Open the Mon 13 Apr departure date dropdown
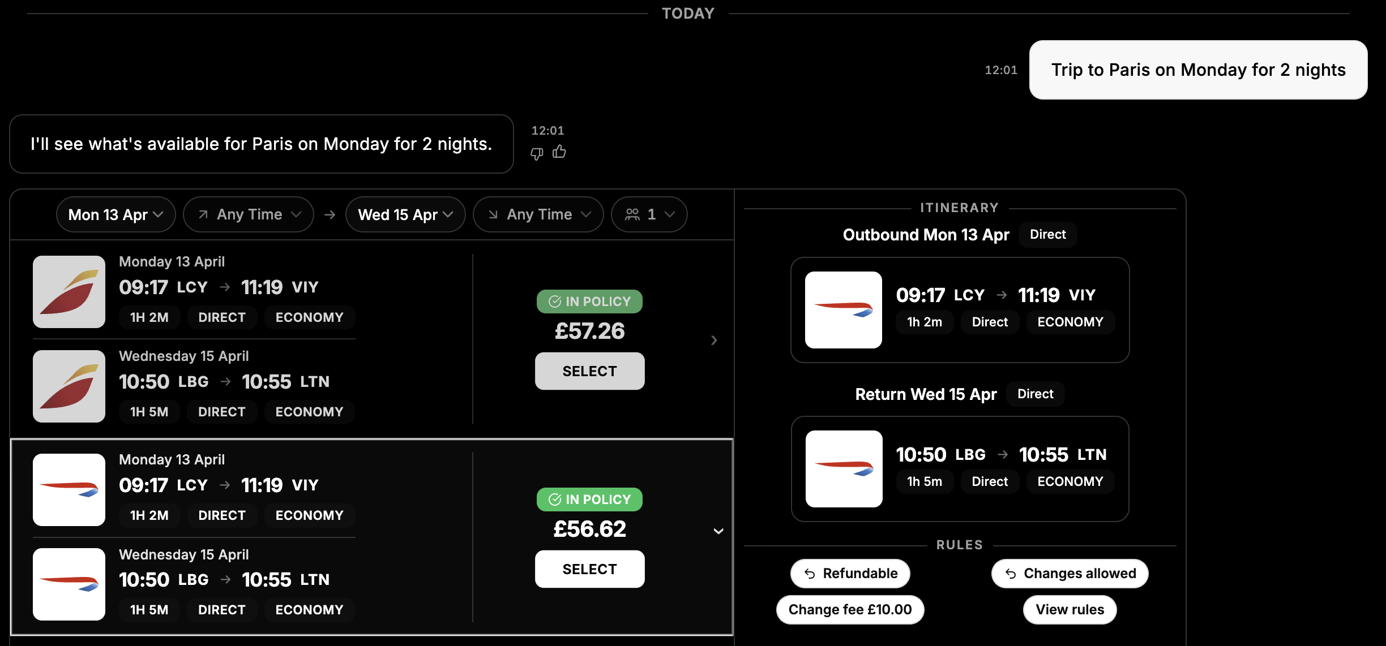 click(x=116, y=214)
